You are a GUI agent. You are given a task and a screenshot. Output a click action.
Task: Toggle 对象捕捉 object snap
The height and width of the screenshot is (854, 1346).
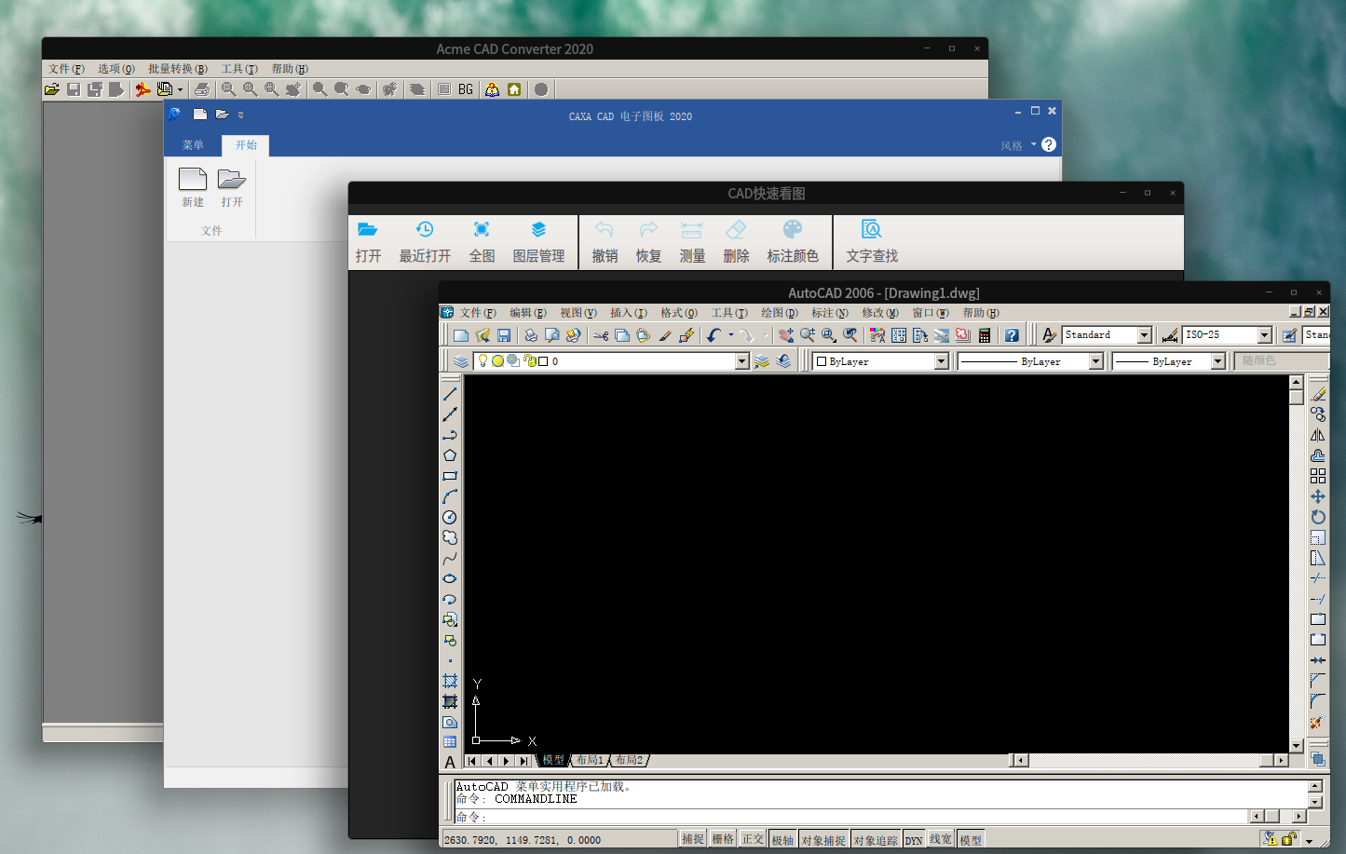(823, 840)
